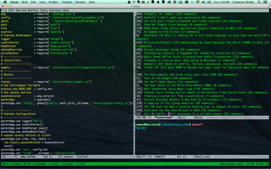Click the '# Express Configuration' comment line
The width and height of the screenshot is (271, 169).
pos(18,114)
